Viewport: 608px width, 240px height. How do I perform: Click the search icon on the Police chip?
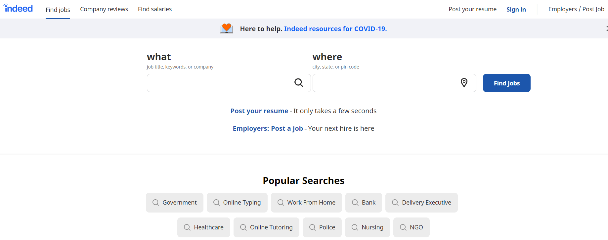[x=312, y=227]
